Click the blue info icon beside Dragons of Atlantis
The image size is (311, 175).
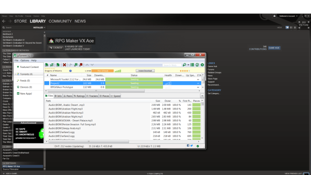[x=71, y=71]
